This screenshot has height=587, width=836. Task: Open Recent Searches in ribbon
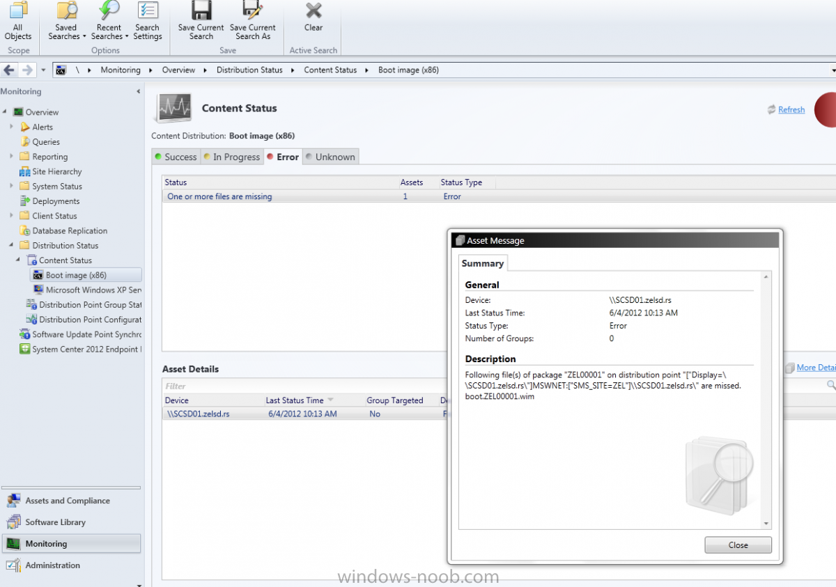click(x=109, y=22)
